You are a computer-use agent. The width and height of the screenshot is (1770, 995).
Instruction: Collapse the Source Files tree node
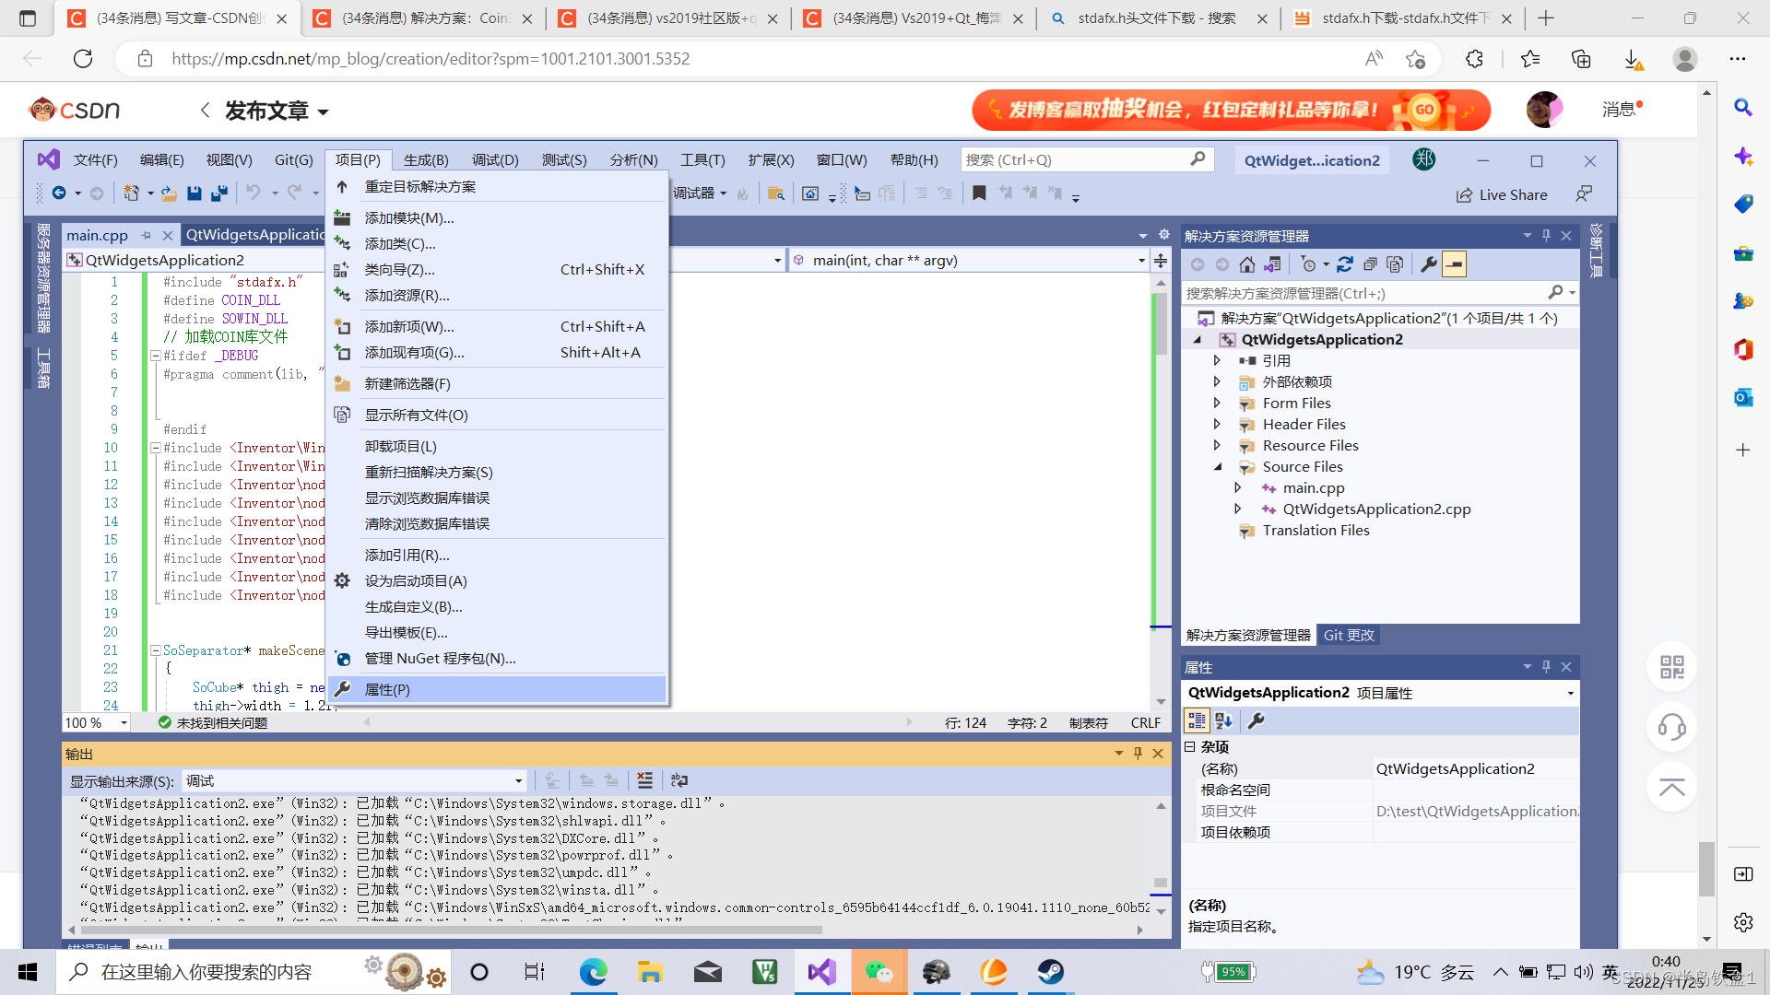1218,467
